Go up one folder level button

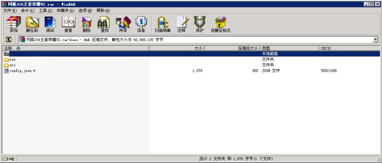pyautogui.click(x=9, y=39)
